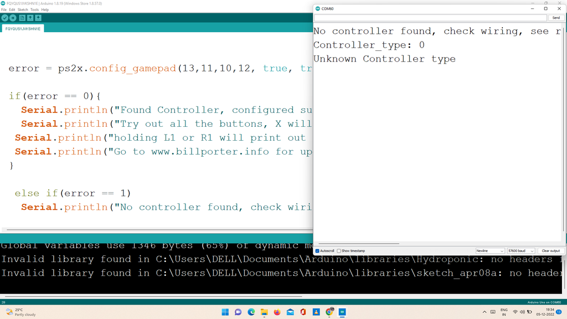Click the Send button in serial monitor
Viewport: 567px width, 319px height.
click(556, 18)
